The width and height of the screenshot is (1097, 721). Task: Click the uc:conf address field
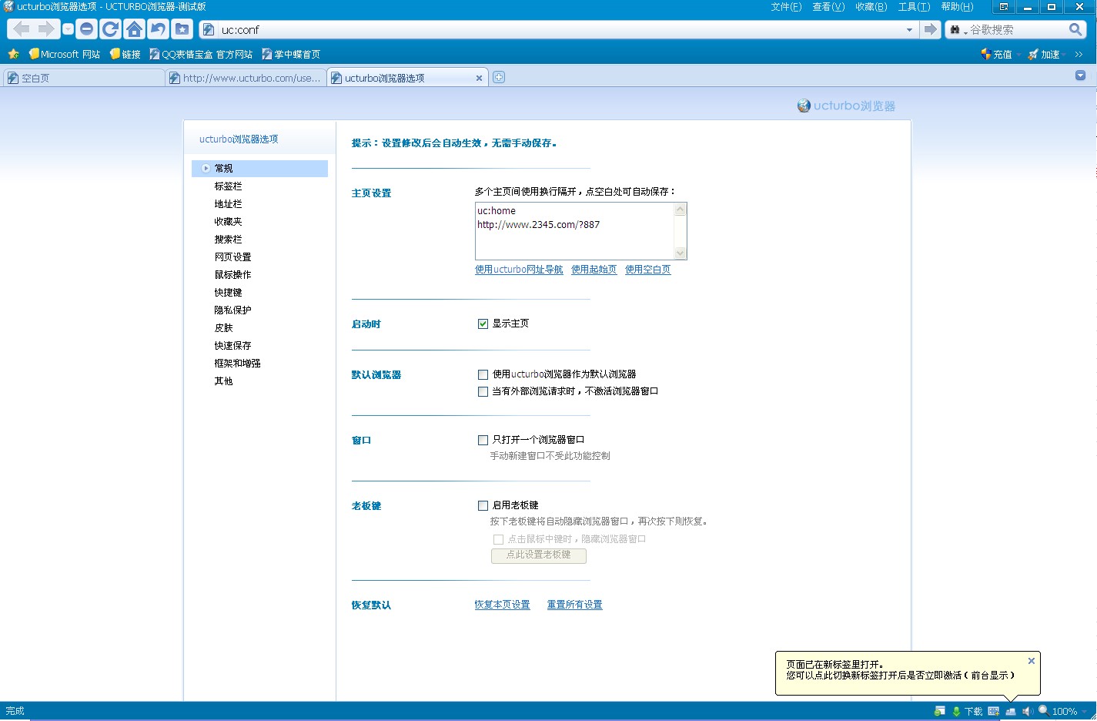[560, 29]
